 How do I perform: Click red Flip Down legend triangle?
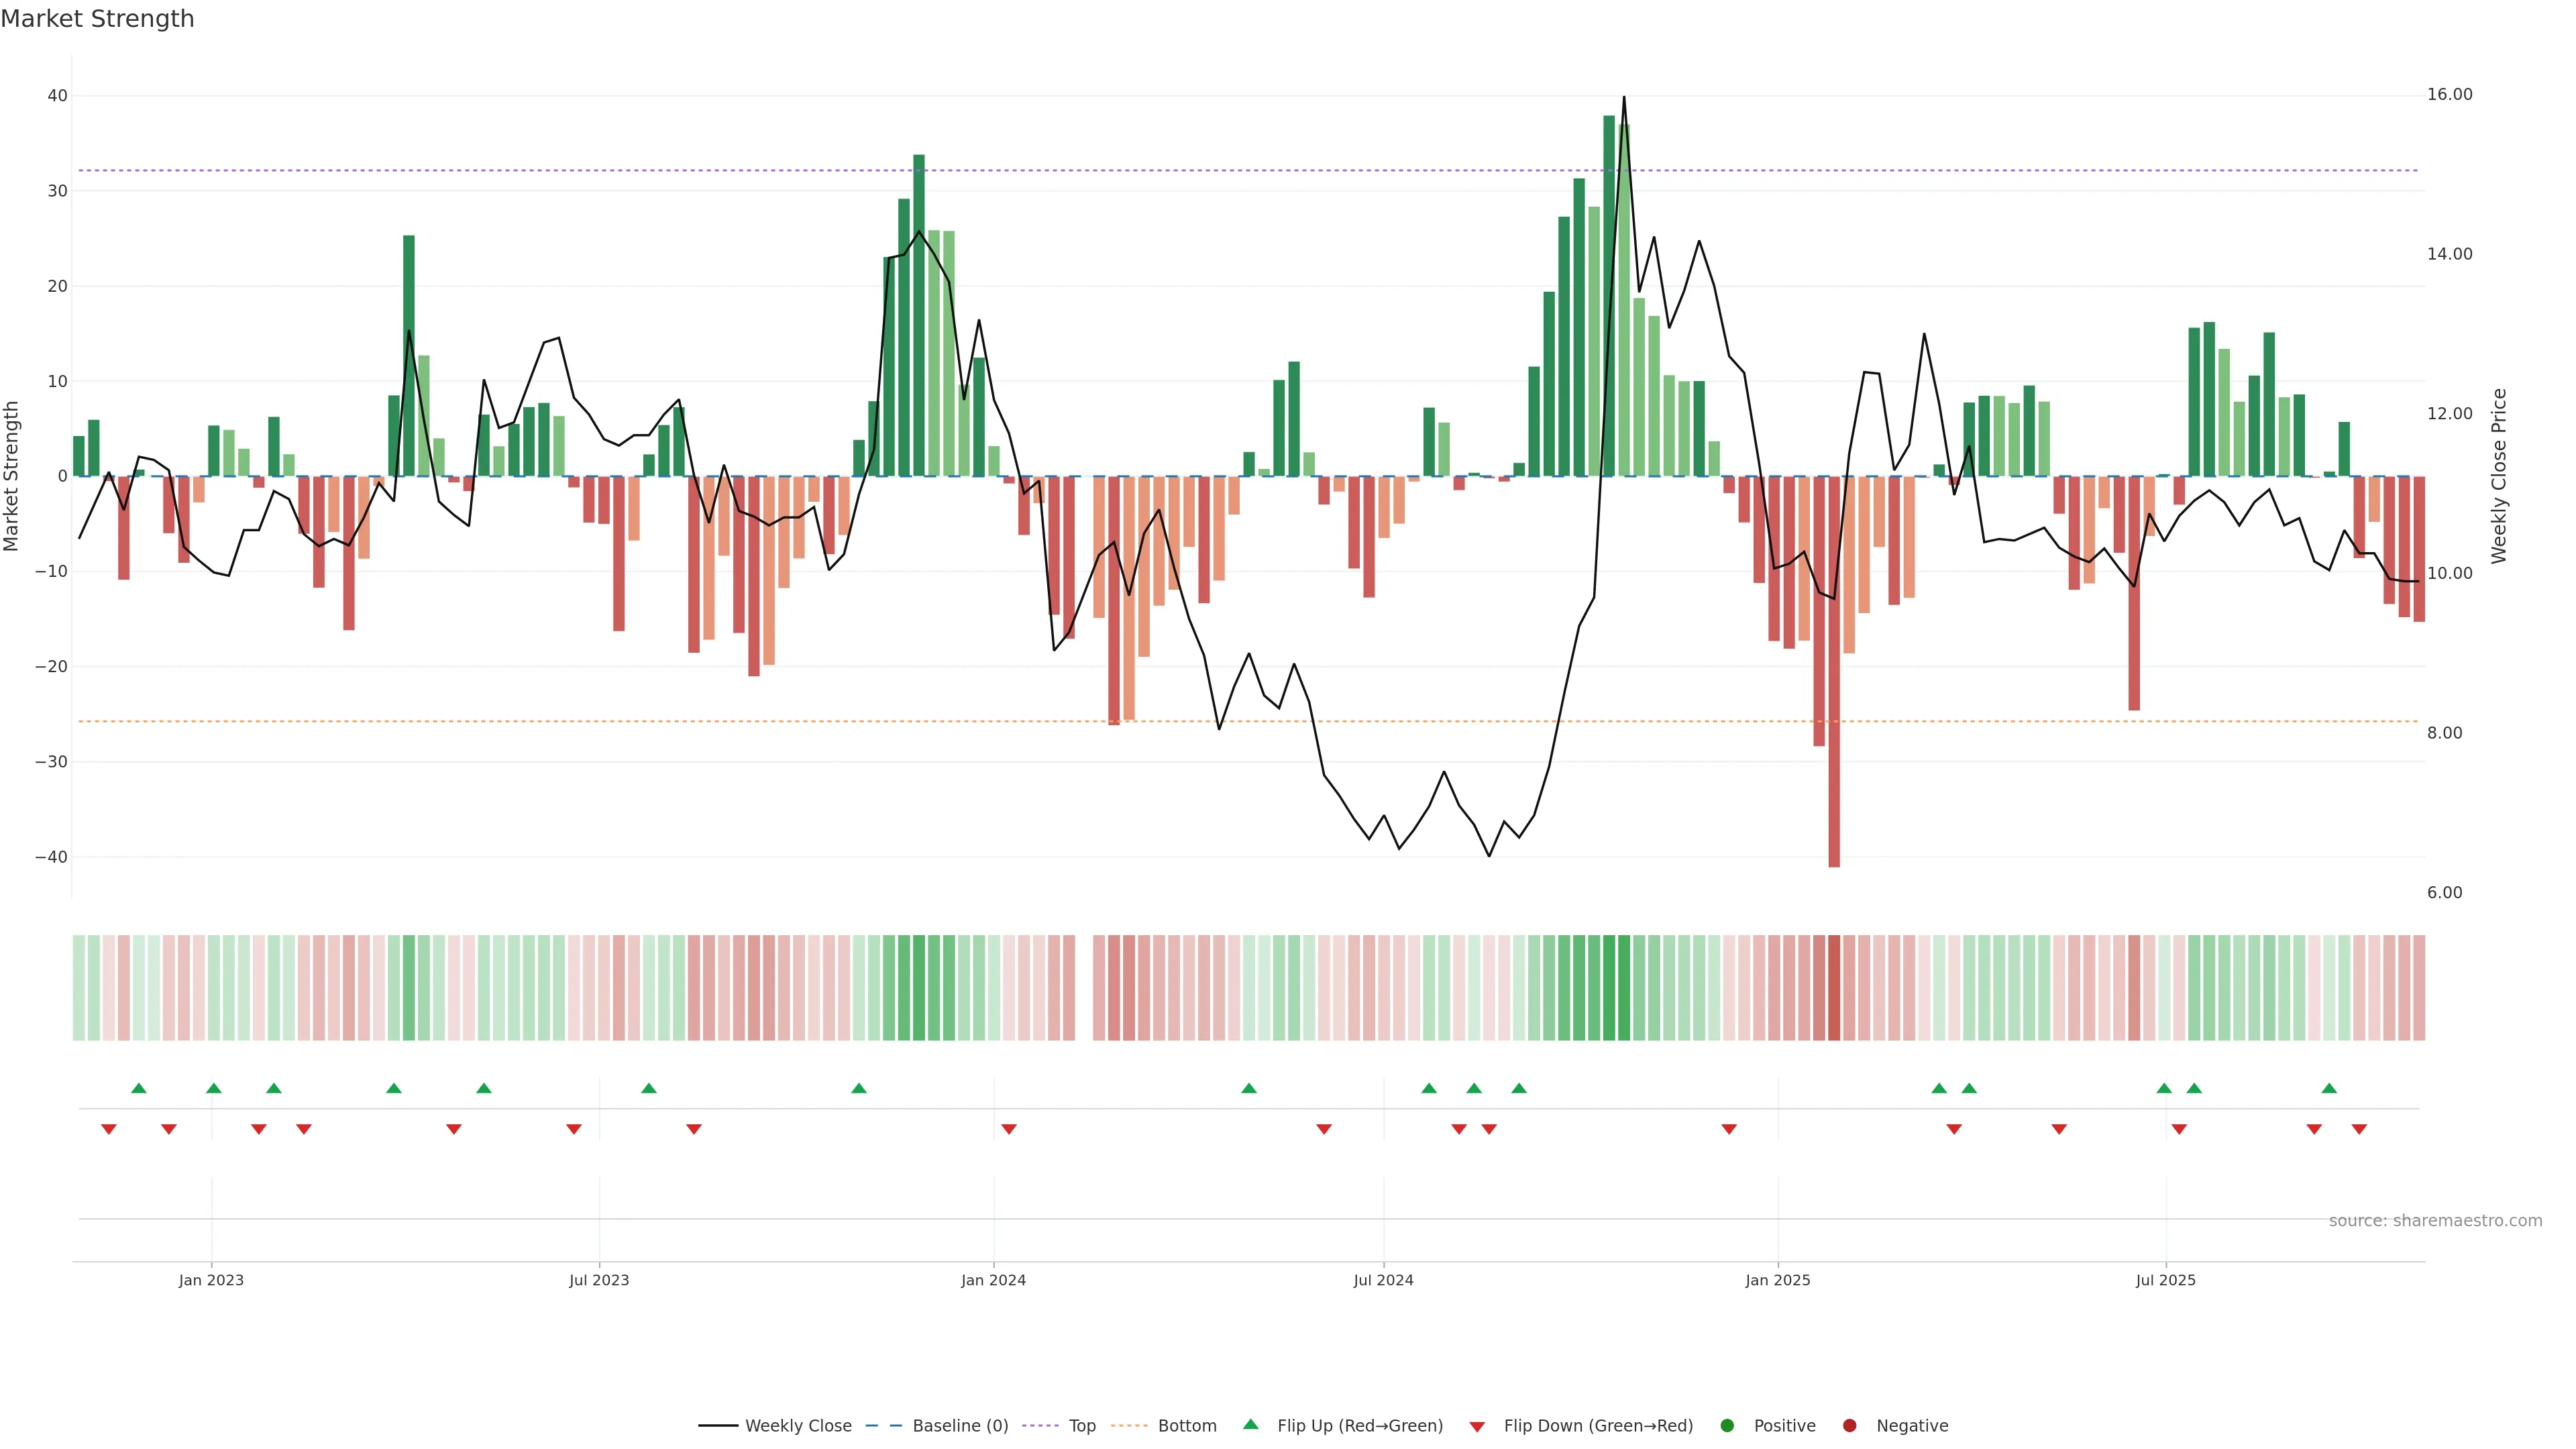(x=1477, y=1426)
